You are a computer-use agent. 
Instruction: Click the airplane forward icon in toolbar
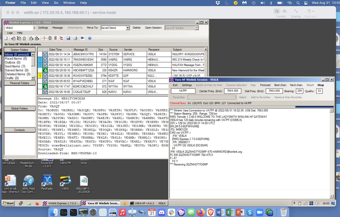(x=82, y=38)
